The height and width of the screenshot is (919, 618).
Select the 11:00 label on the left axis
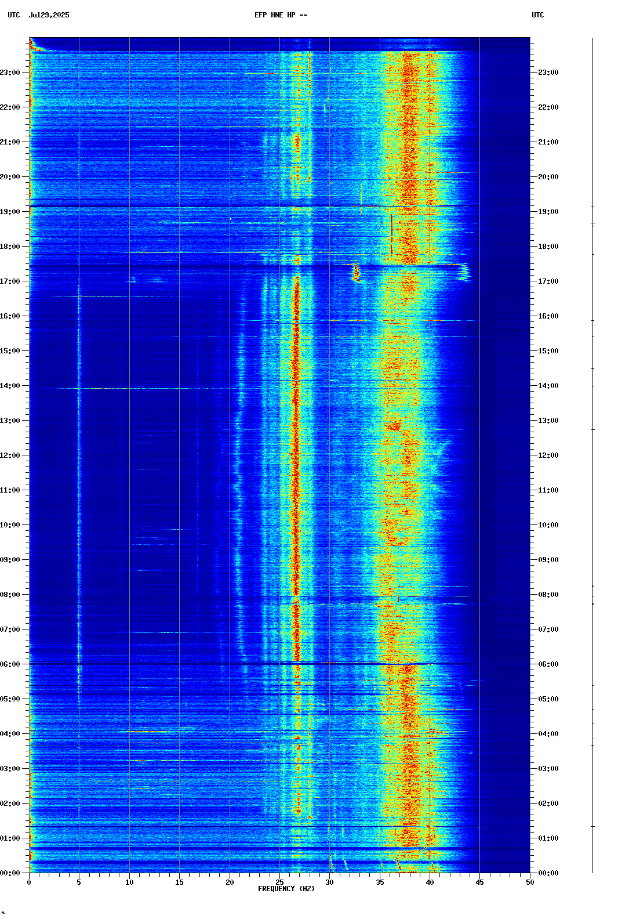10,490
